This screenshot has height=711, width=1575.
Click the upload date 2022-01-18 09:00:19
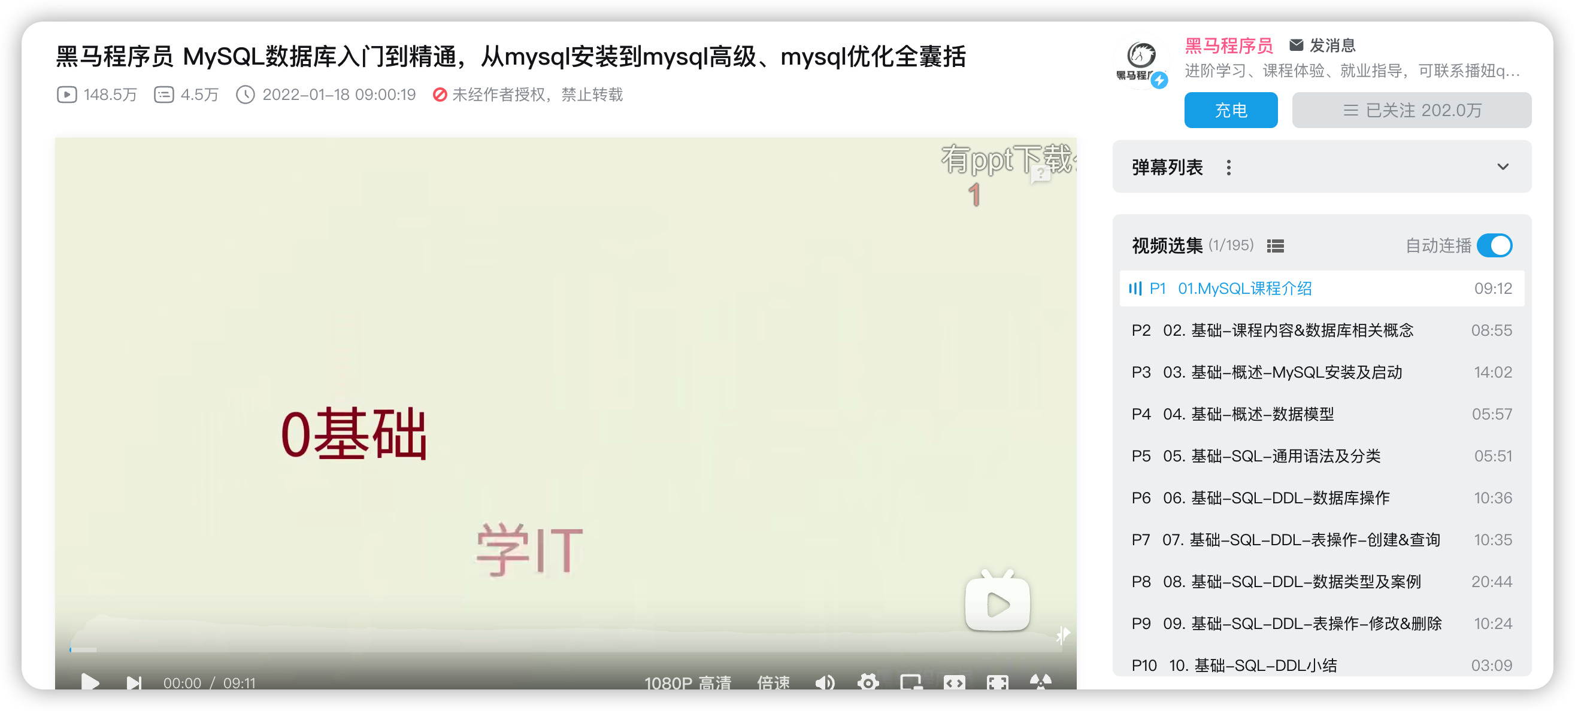point(326,95)
